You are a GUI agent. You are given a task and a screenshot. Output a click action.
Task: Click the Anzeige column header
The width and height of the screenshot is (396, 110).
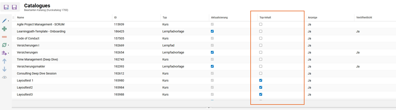(312, 18)
